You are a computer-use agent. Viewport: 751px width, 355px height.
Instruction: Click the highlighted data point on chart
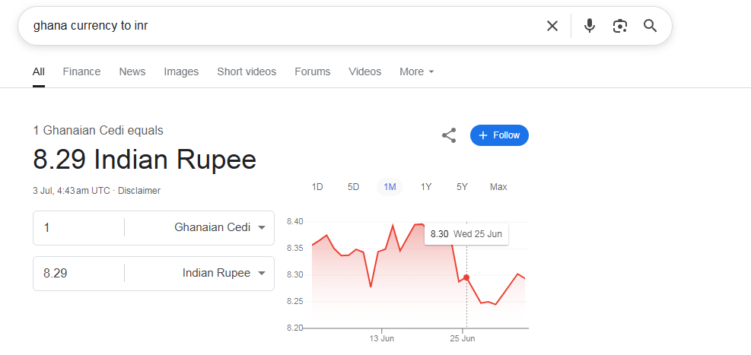click(x=466, y=277)
